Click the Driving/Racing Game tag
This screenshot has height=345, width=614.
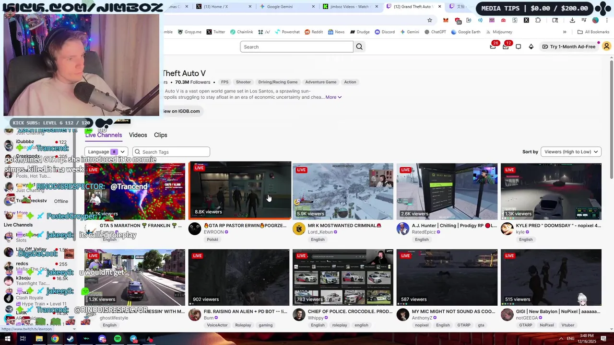pos(278,82)
